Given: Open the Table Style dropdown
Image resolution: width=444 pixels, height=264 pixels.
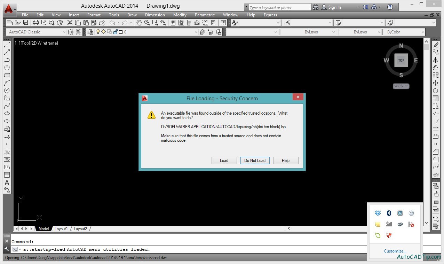Looking at the screenshot, I should [x=382, y=23].
